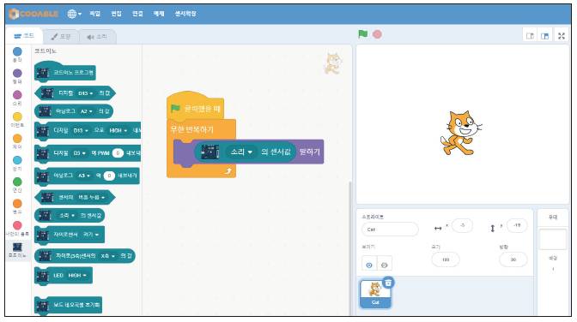Open the 편집 menu

[x=116, y=14]
